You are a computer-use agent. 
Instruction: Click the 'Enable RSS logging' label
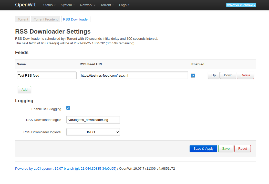46,109
